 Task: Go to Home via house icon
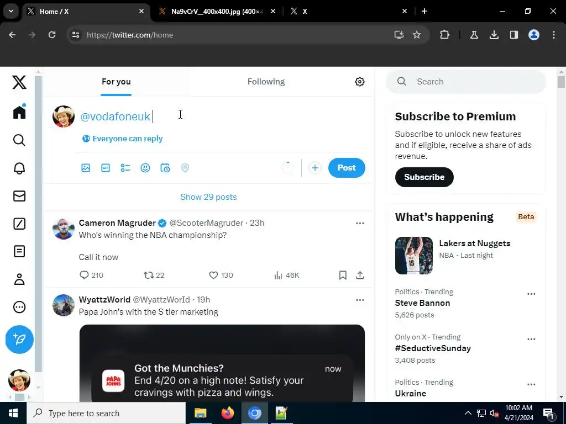(x=19, y=112)
